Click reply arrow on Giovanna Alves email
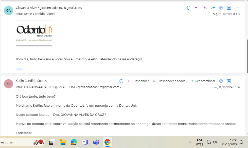The height and width of the screenshot is (148, 248). pos(197,8)
